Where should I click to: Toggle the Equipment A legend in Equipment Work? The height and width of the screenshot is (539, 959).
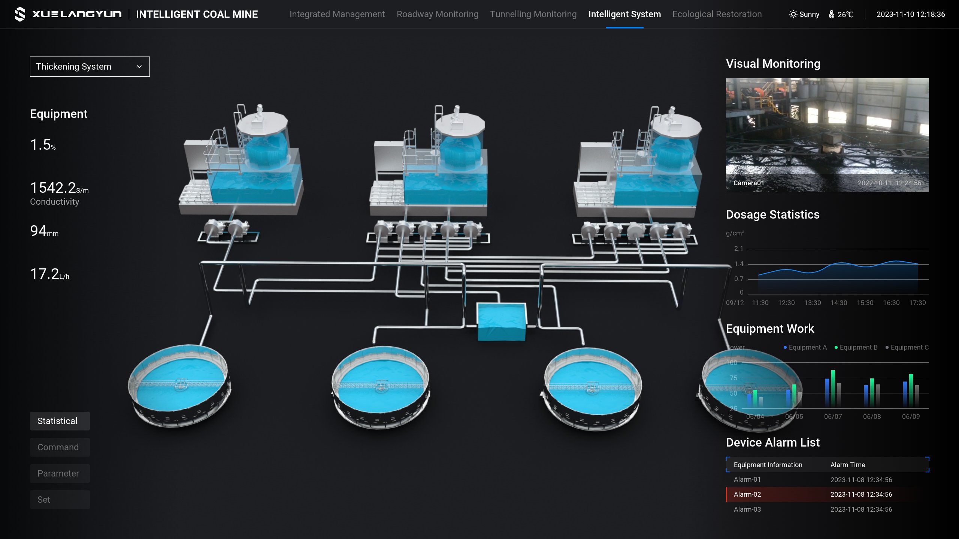(807, 347)
